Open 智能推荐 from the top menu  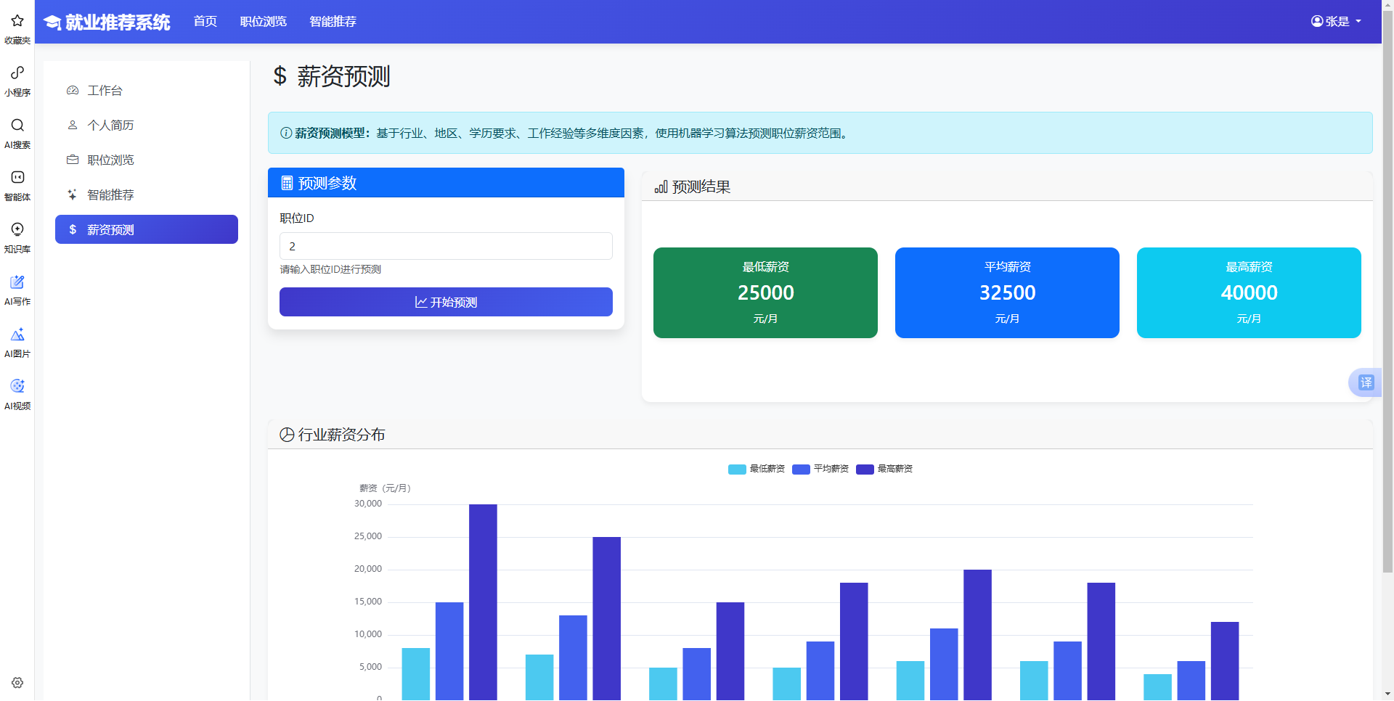[332, 21]
